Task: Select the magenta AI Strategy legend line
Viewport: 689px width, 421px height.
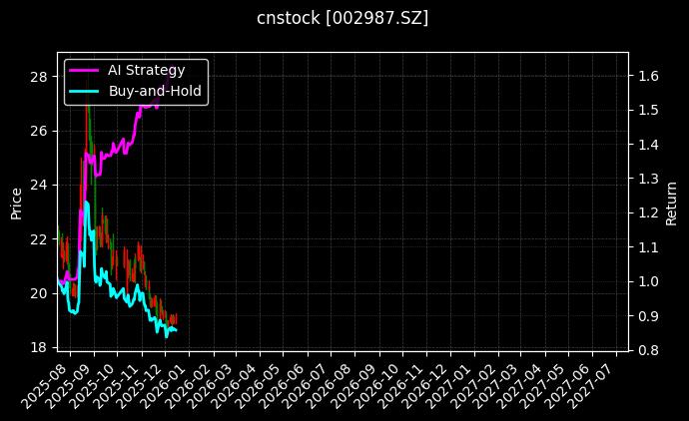Action: pyautogui.click(x=84, y=70)
